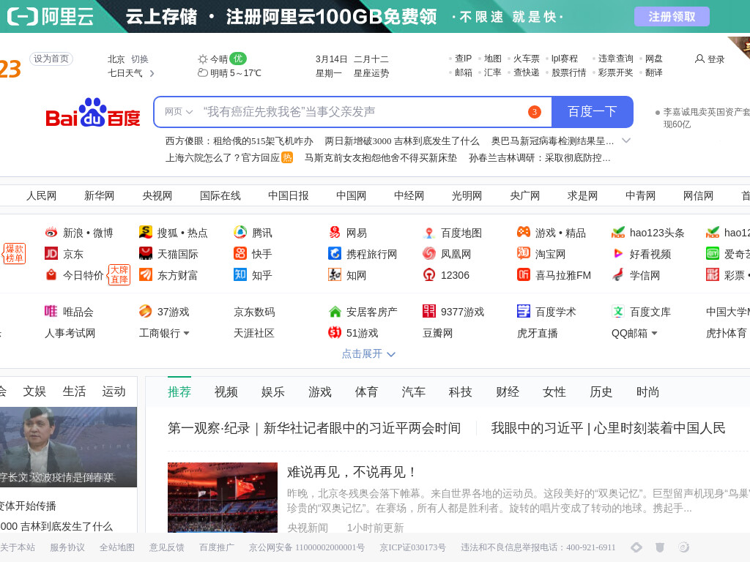The height and width of the screenshot is (562, 750).
Task: Switch city via 切换 link
Action: 140,59
